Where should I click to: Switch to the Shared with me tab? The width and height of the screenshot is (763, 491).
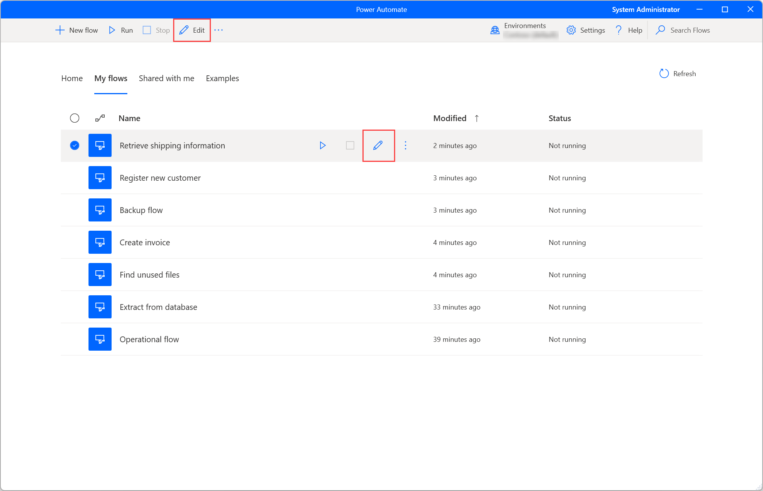pos(166,78)
